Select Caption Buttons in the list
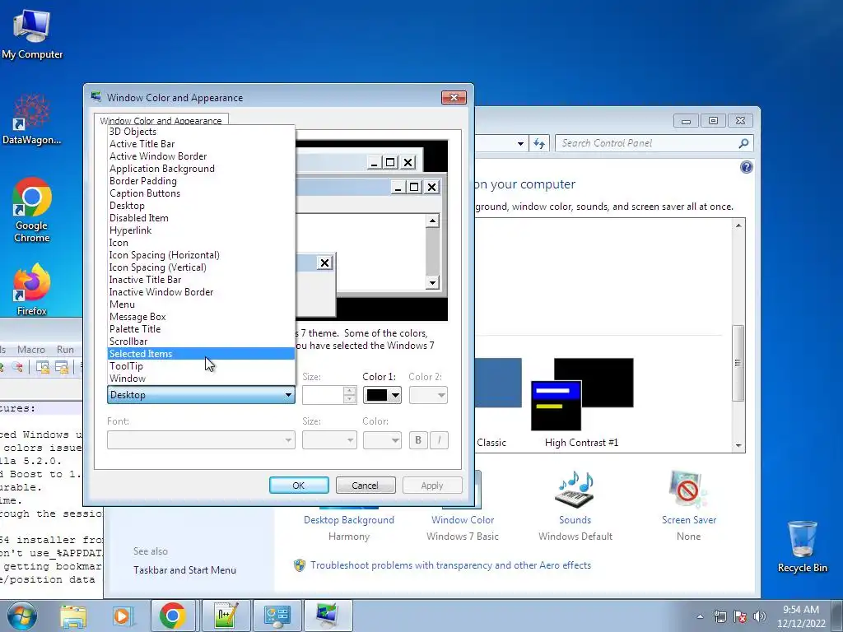 (201, 193)
